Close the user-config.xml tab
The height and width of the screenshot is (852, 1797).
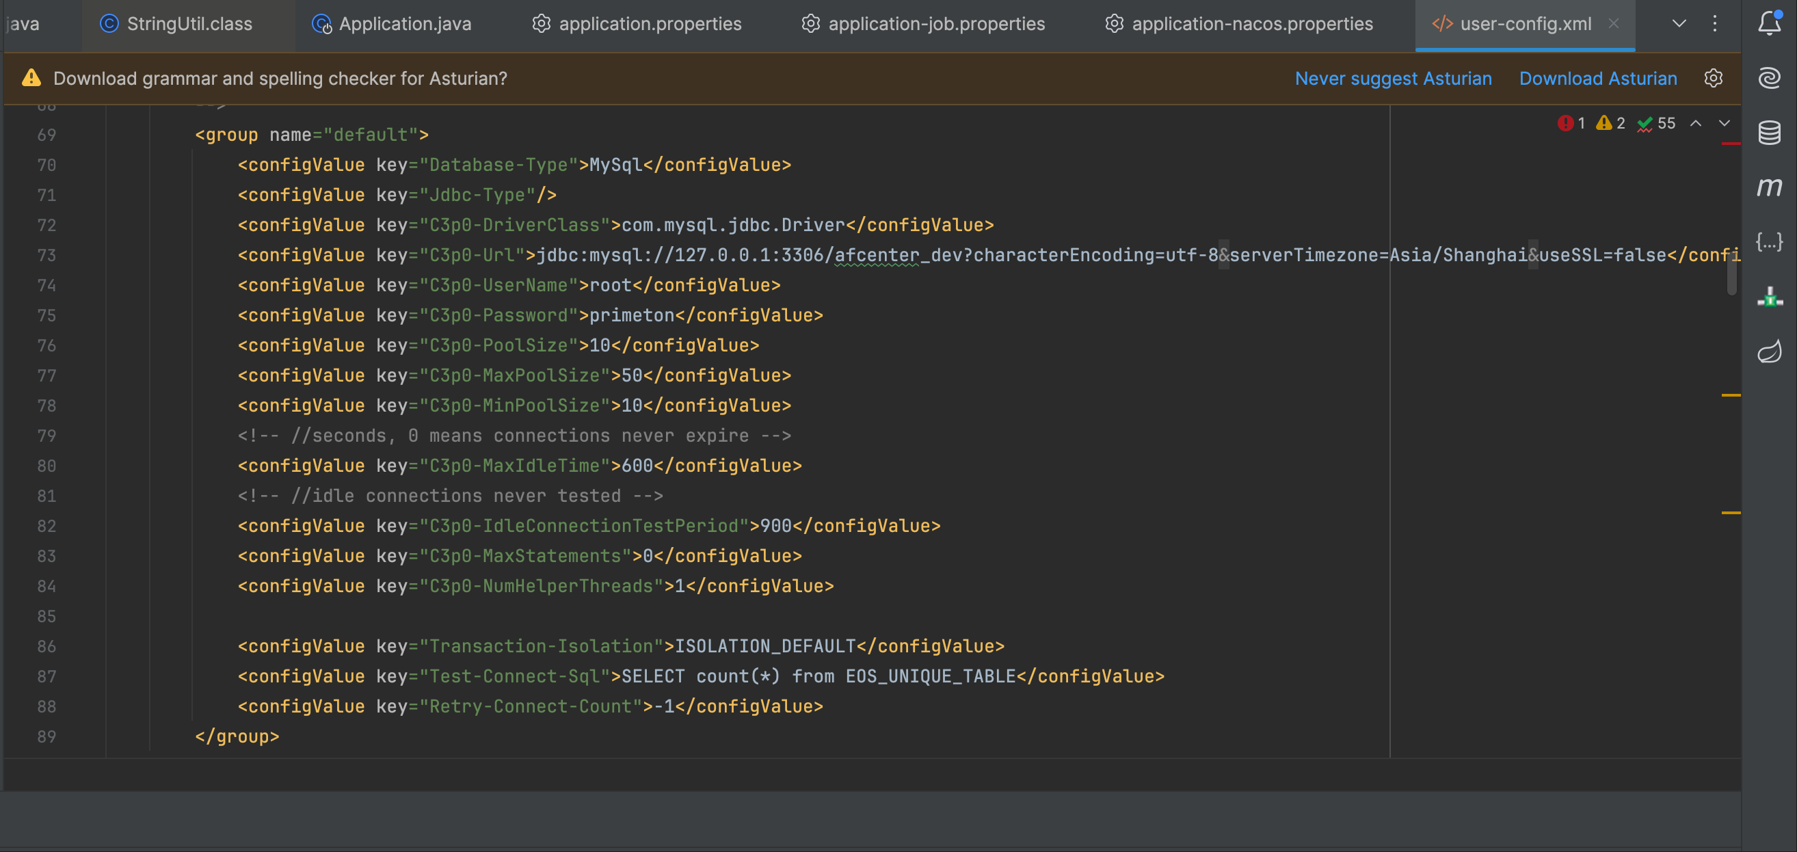(1614, 23)
